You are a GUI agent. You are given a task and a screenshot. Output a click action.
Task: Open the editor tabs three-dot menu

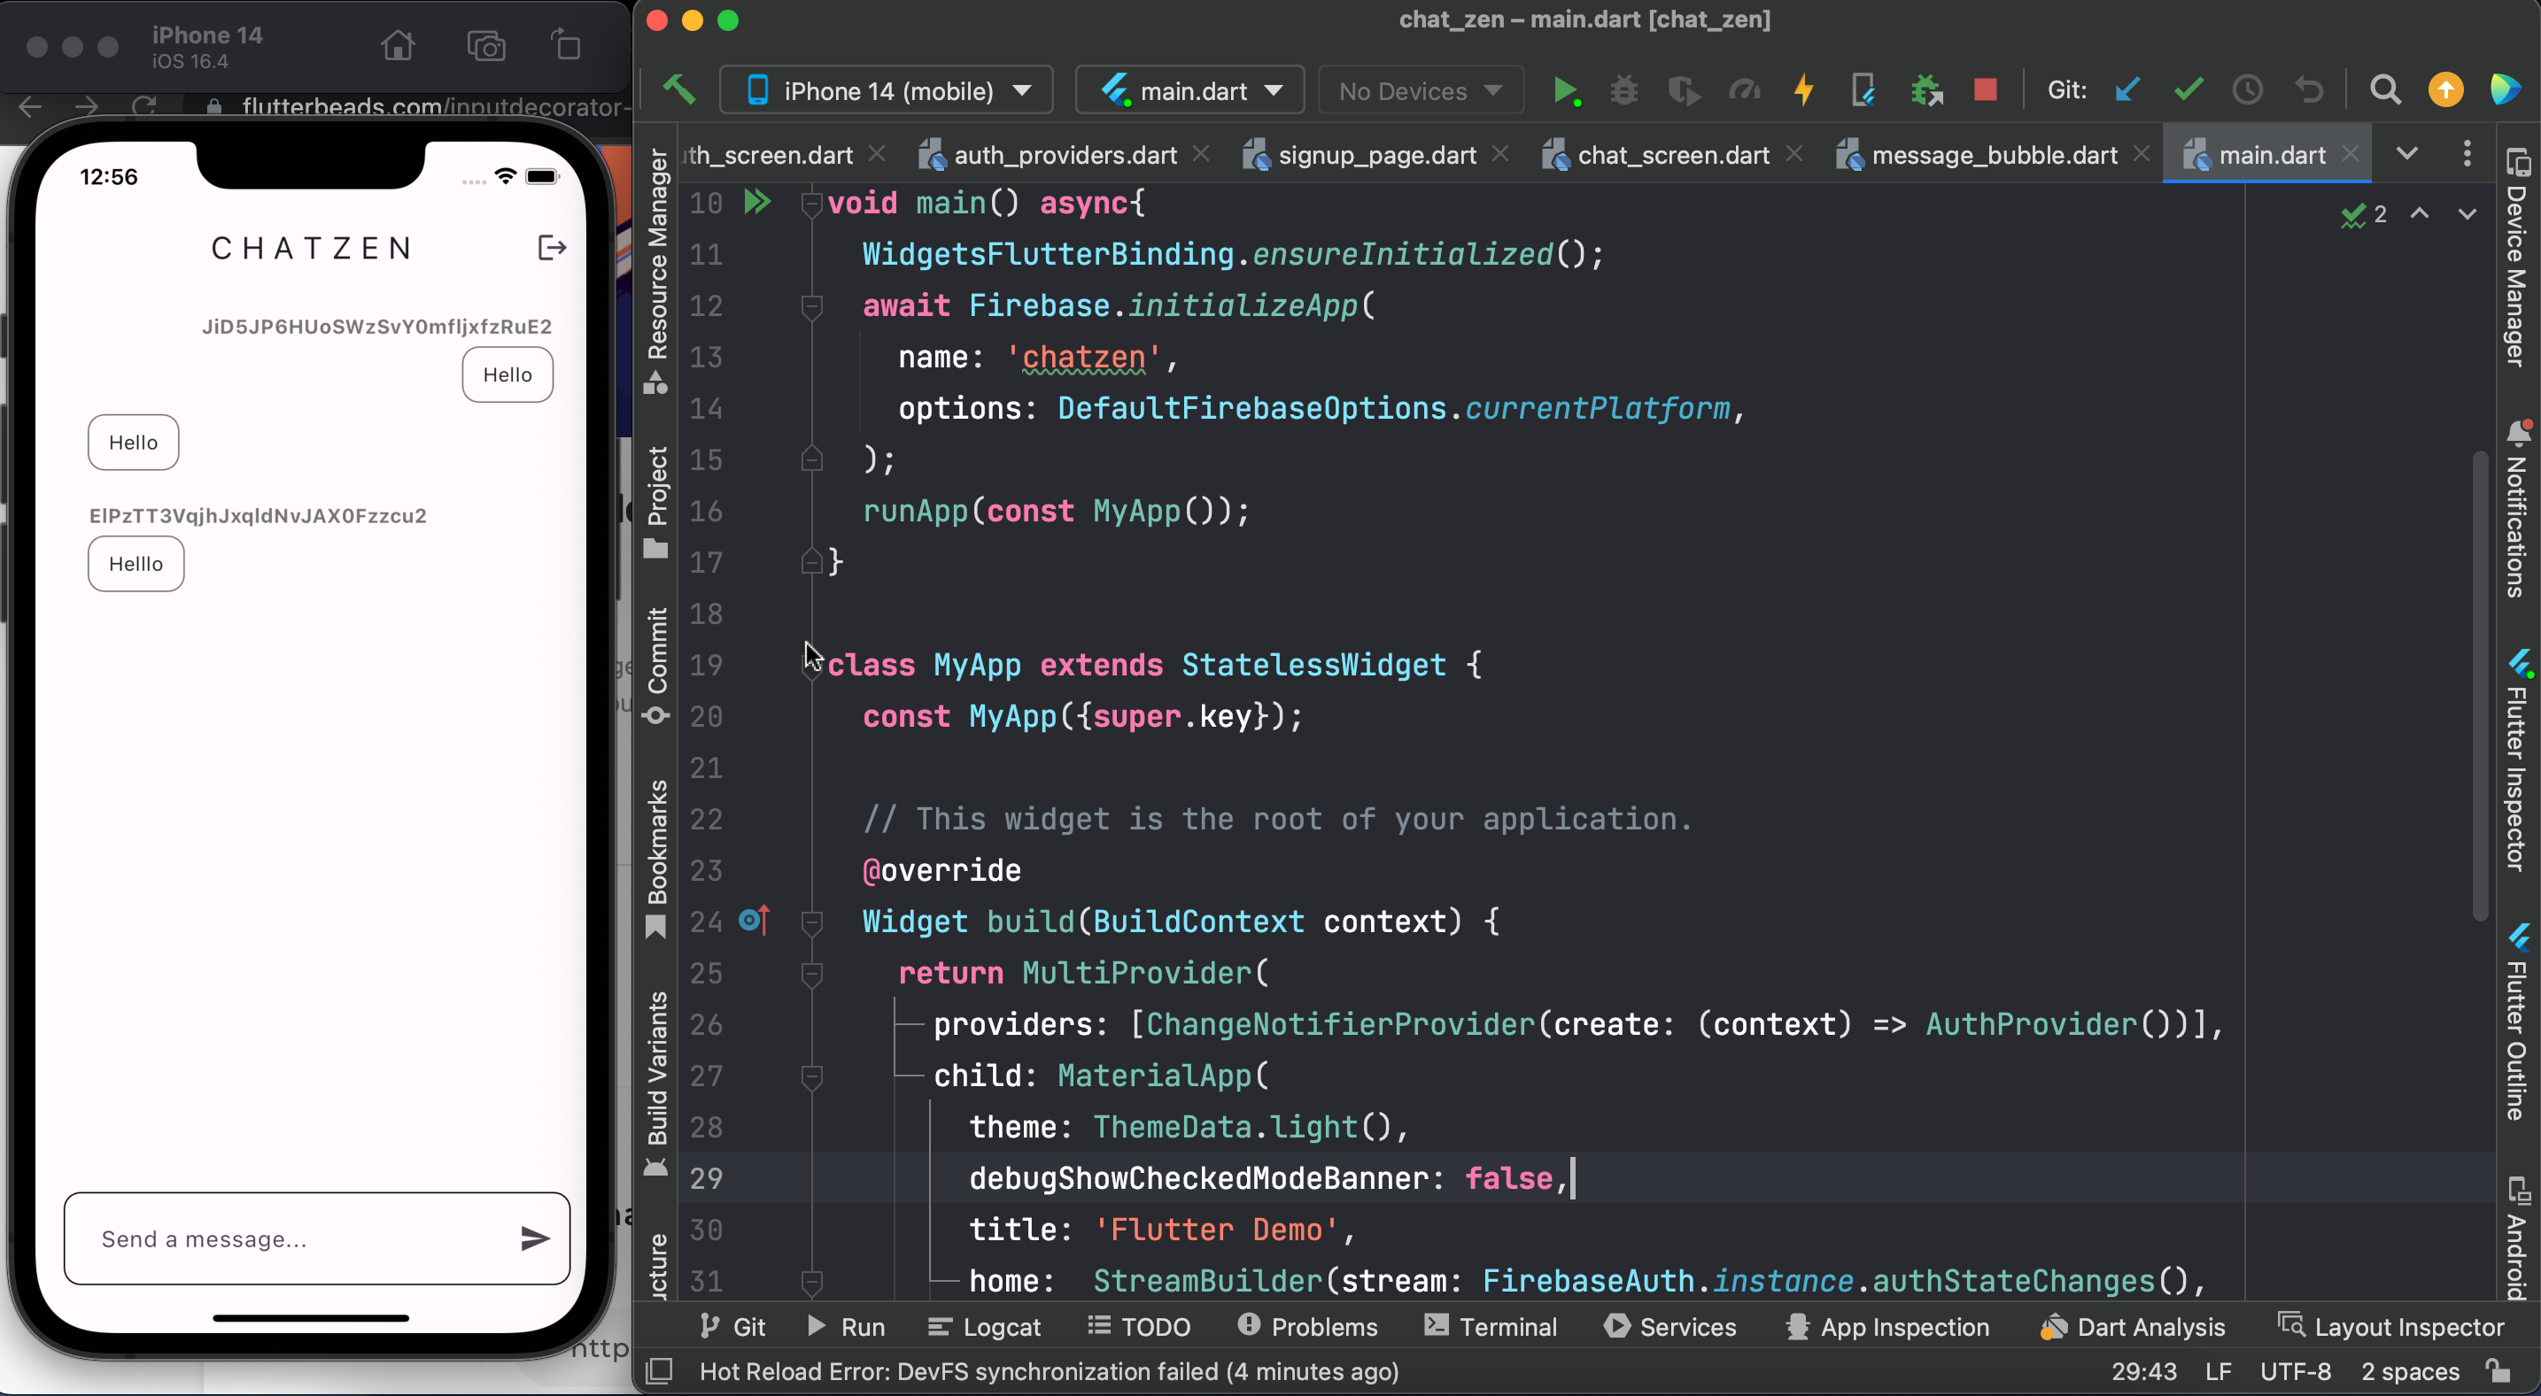click(2467, 154)
